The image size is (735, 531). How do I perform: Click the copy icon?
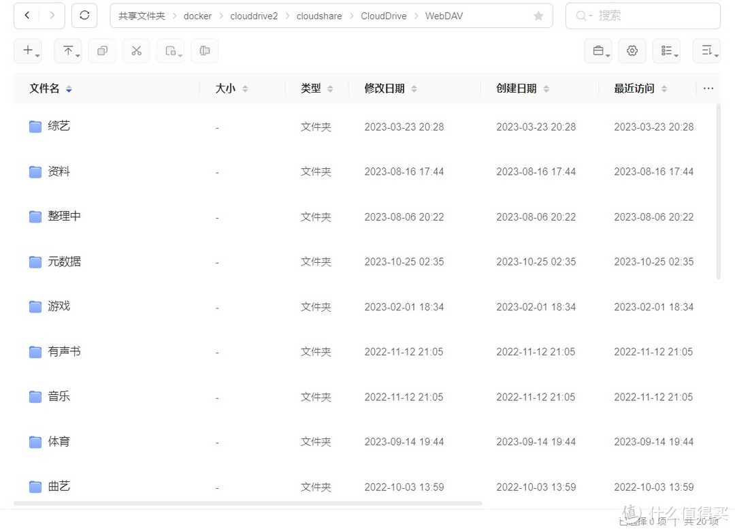[102, 50]
